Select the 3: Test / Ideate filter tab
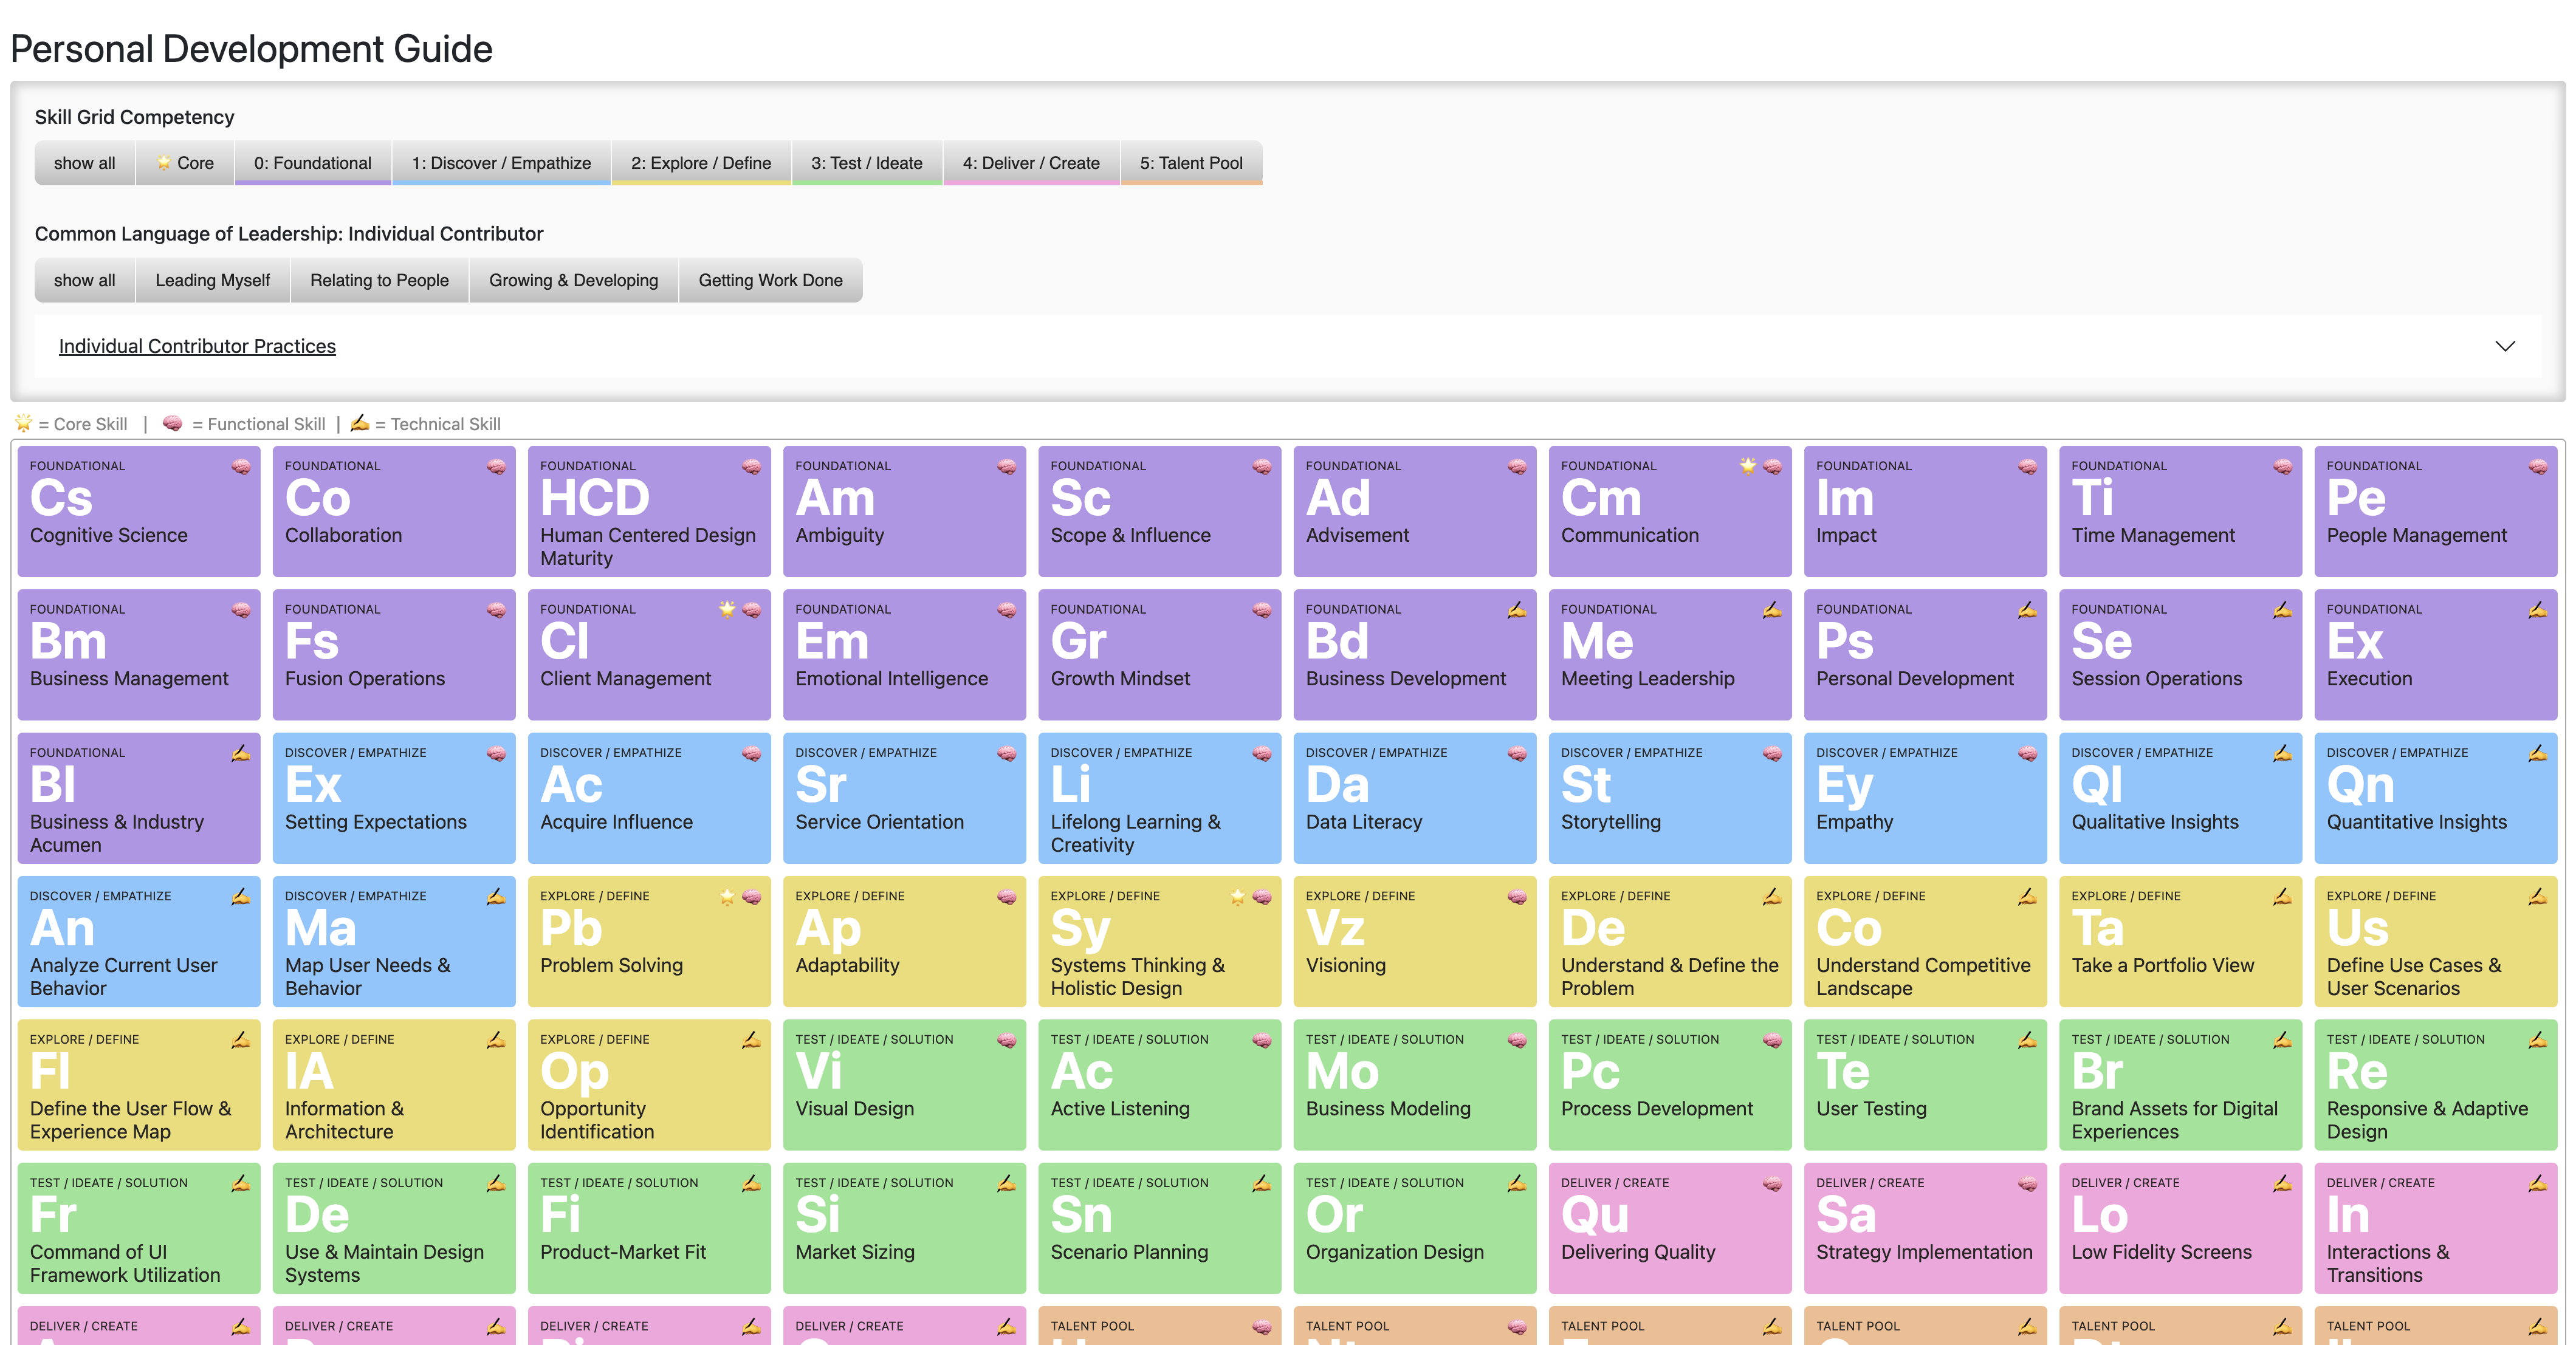 tap(866, 163)
